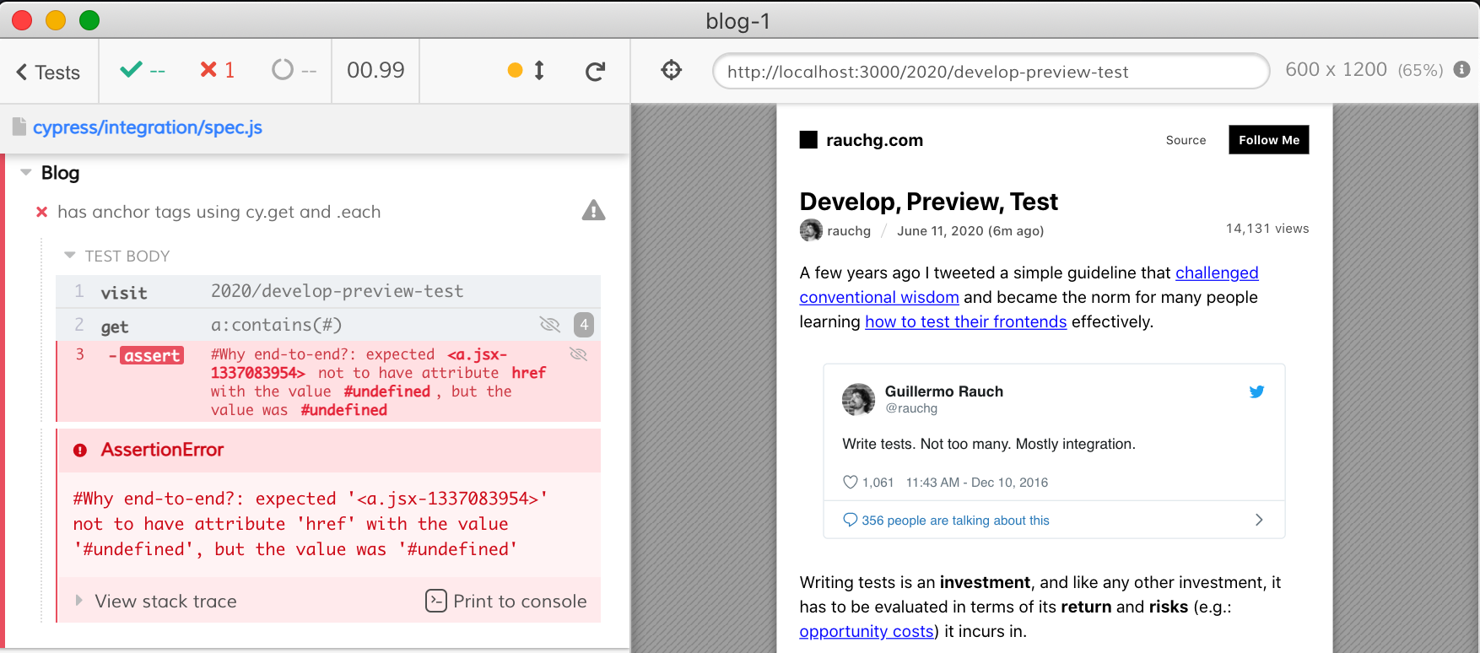
Task: Click the rauchg author avatar
Action: coord(811,230)
